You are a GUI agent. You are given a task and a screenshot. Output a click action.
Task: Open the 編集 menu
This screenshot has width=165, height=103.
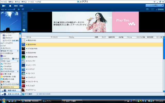[11, 2]
